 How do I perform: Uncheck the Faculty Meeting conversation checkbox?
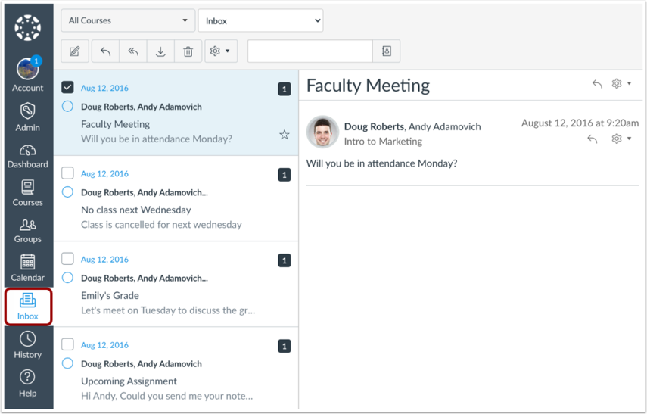click(x=67, y=87)
